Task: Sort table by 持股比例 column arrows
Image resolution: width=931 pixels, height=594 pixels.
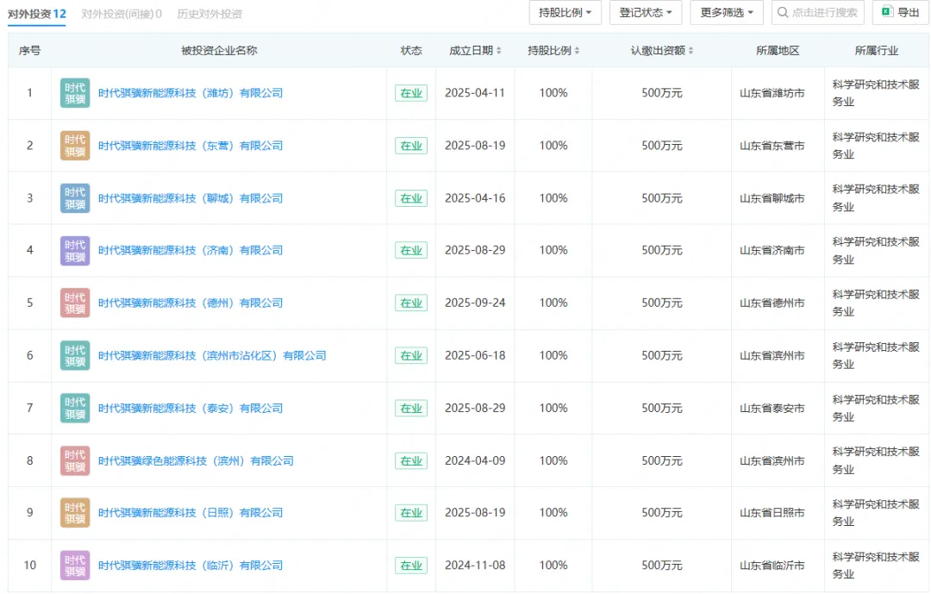Action: tap(577, 51)
